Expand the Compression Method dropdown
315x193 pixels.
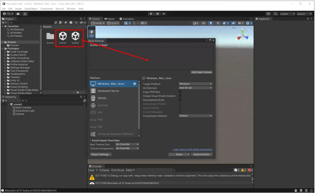point(196,116)
